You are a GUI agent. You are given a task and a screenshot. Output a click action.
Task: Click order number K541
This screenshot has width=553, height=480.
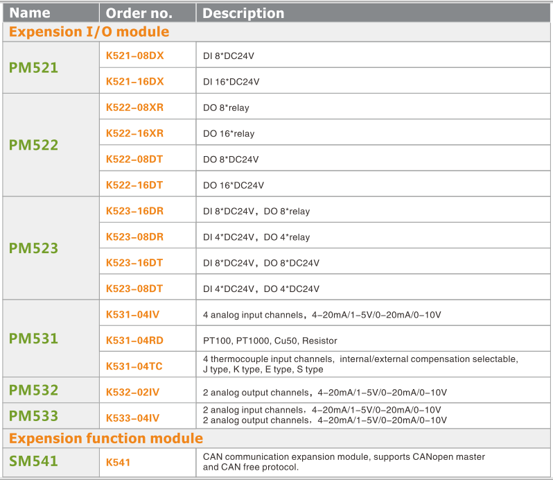[x=118, y=462]
